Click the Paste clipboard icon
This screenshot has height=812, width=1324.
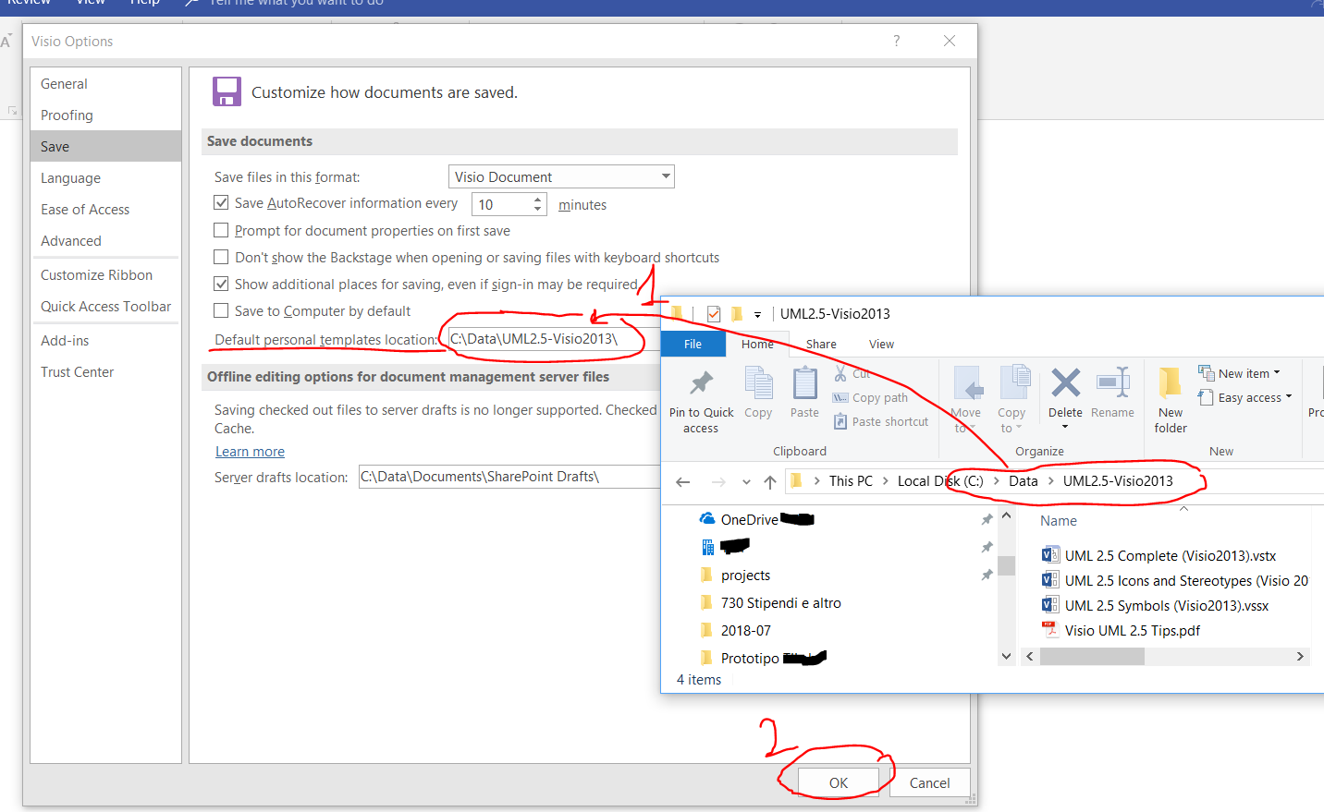pyautogui.click(x=804, y=382)
